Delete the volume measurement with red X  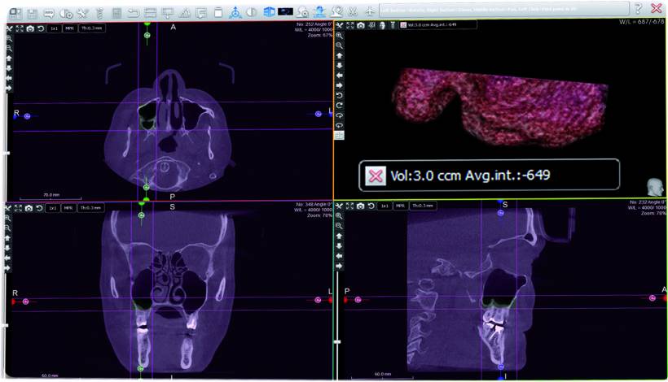pos(375,176)
